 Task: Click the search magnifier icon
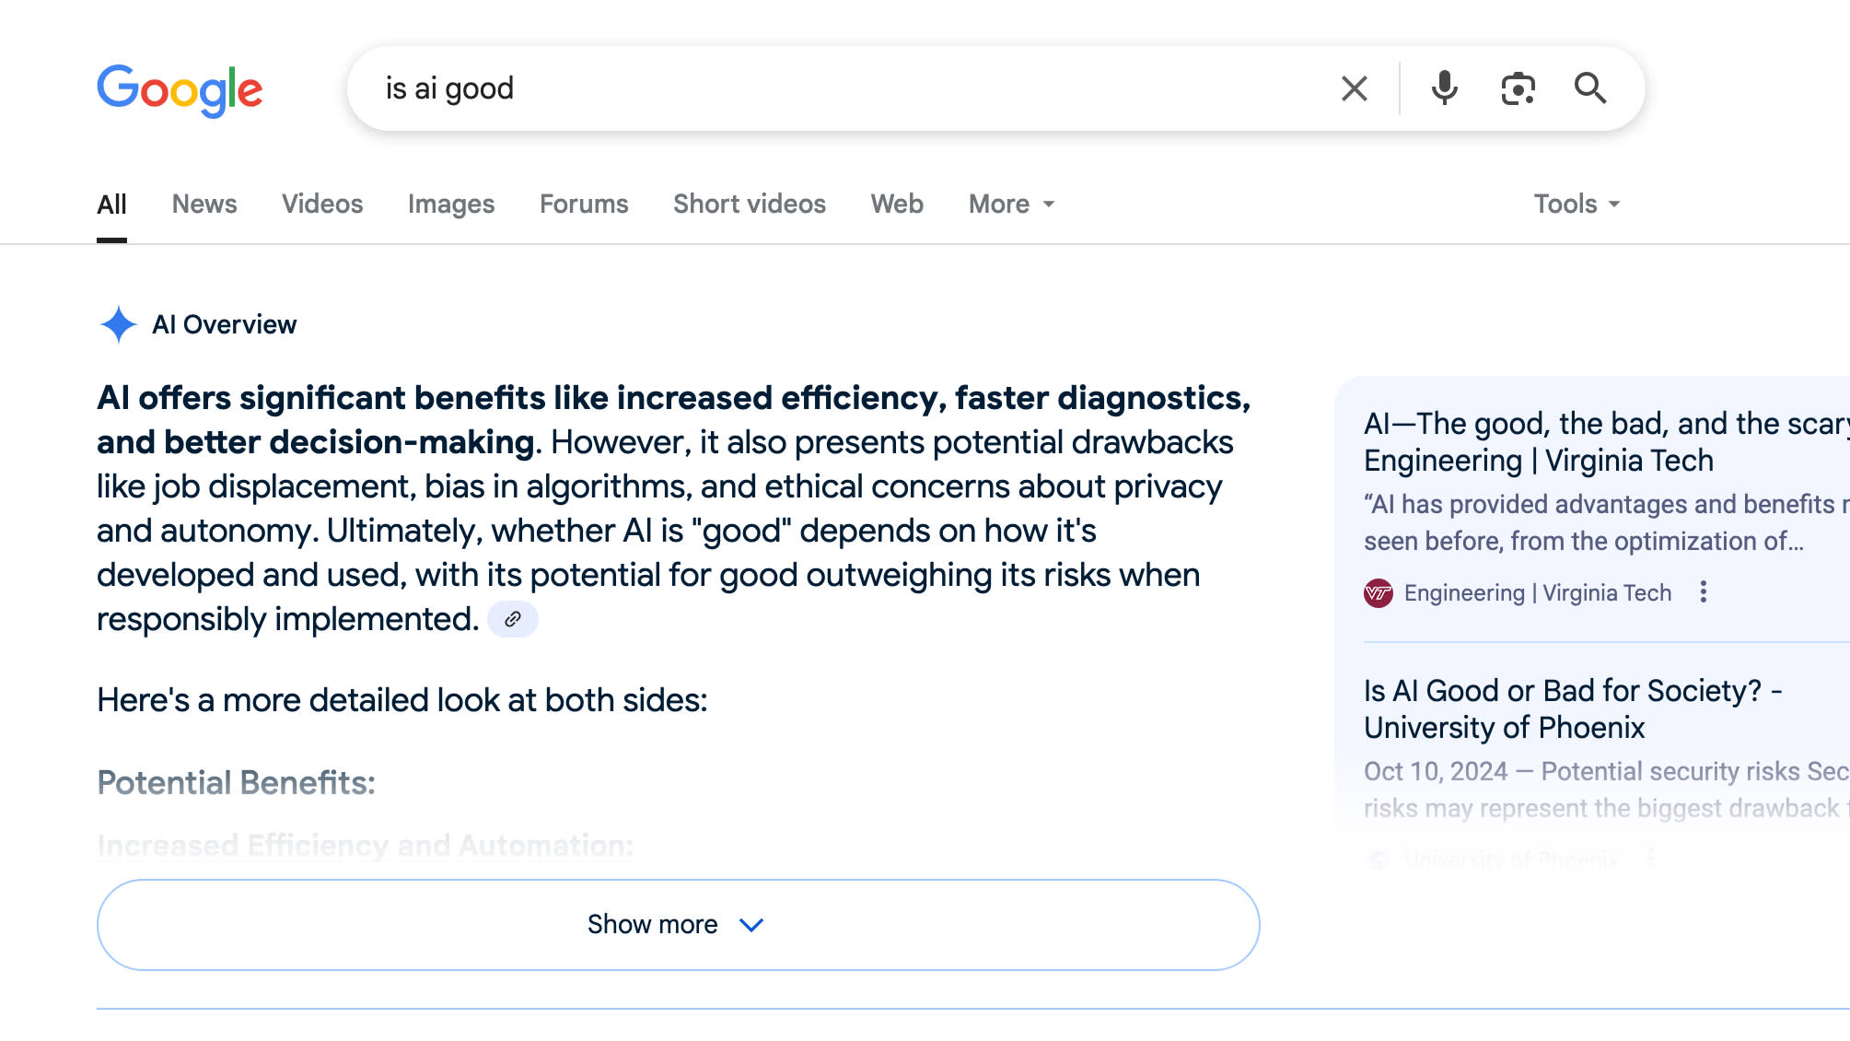(1591, 88)
